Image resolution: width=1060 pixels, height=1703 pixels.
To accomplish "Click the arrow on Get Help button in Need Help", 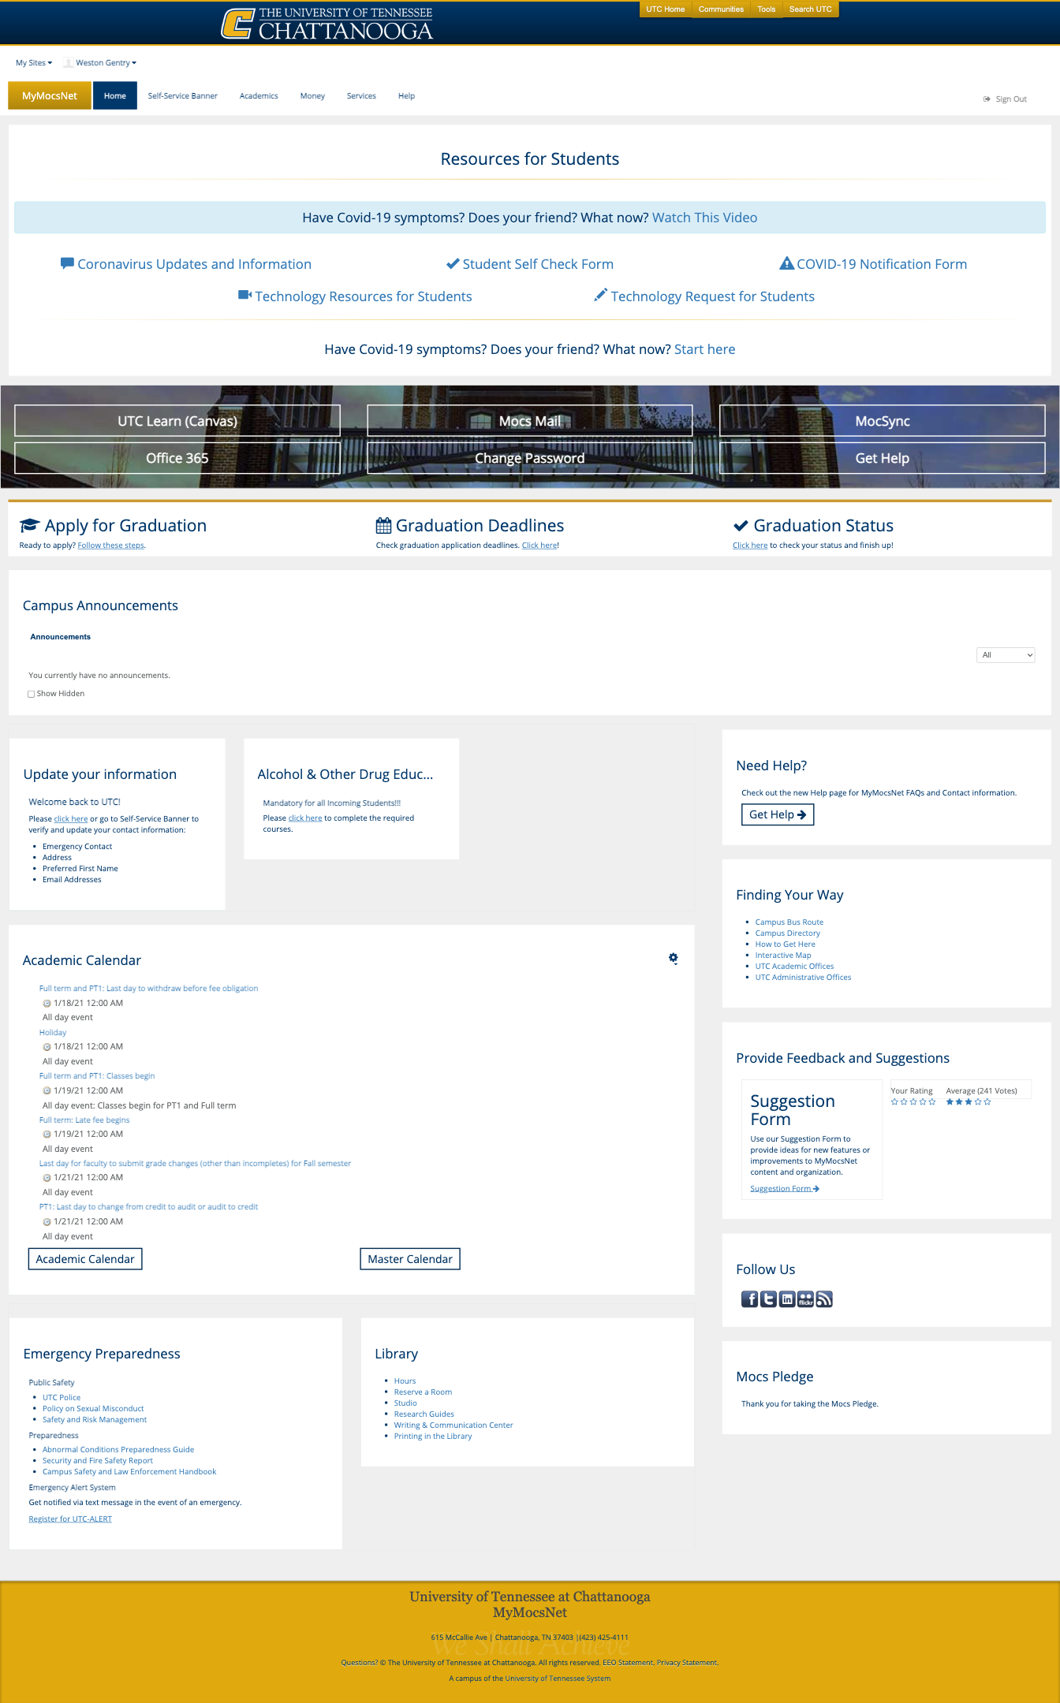I will 801,814.
